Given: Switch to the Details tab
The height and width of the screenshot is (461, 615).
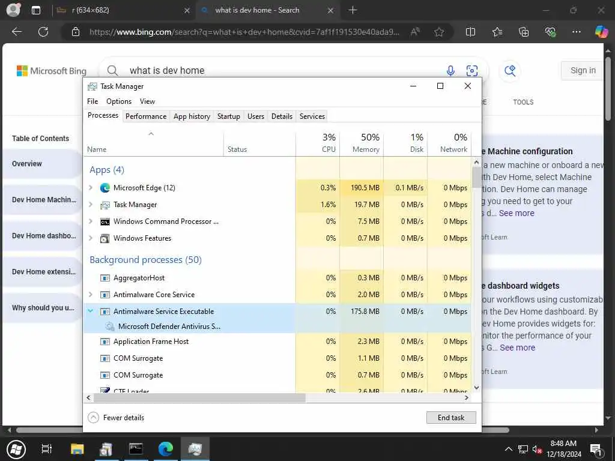Looking at the screenshot, I should pos(282,116).
